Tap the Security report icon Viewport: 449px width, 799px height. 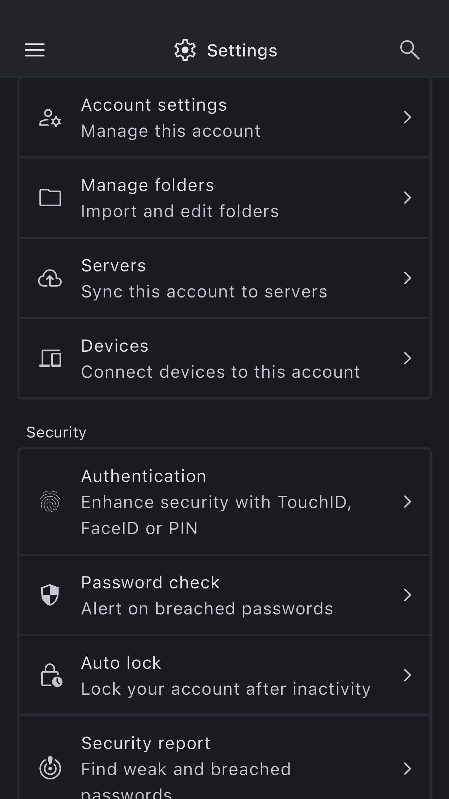pos(50,768)
